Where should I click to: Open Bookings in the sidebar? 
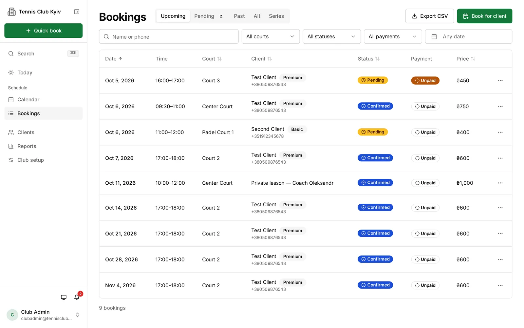coord(43,113)
